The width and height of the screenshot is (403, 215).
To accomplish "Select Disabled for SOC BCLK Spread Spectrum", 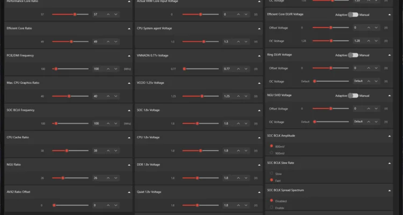I will click(271, 200).
